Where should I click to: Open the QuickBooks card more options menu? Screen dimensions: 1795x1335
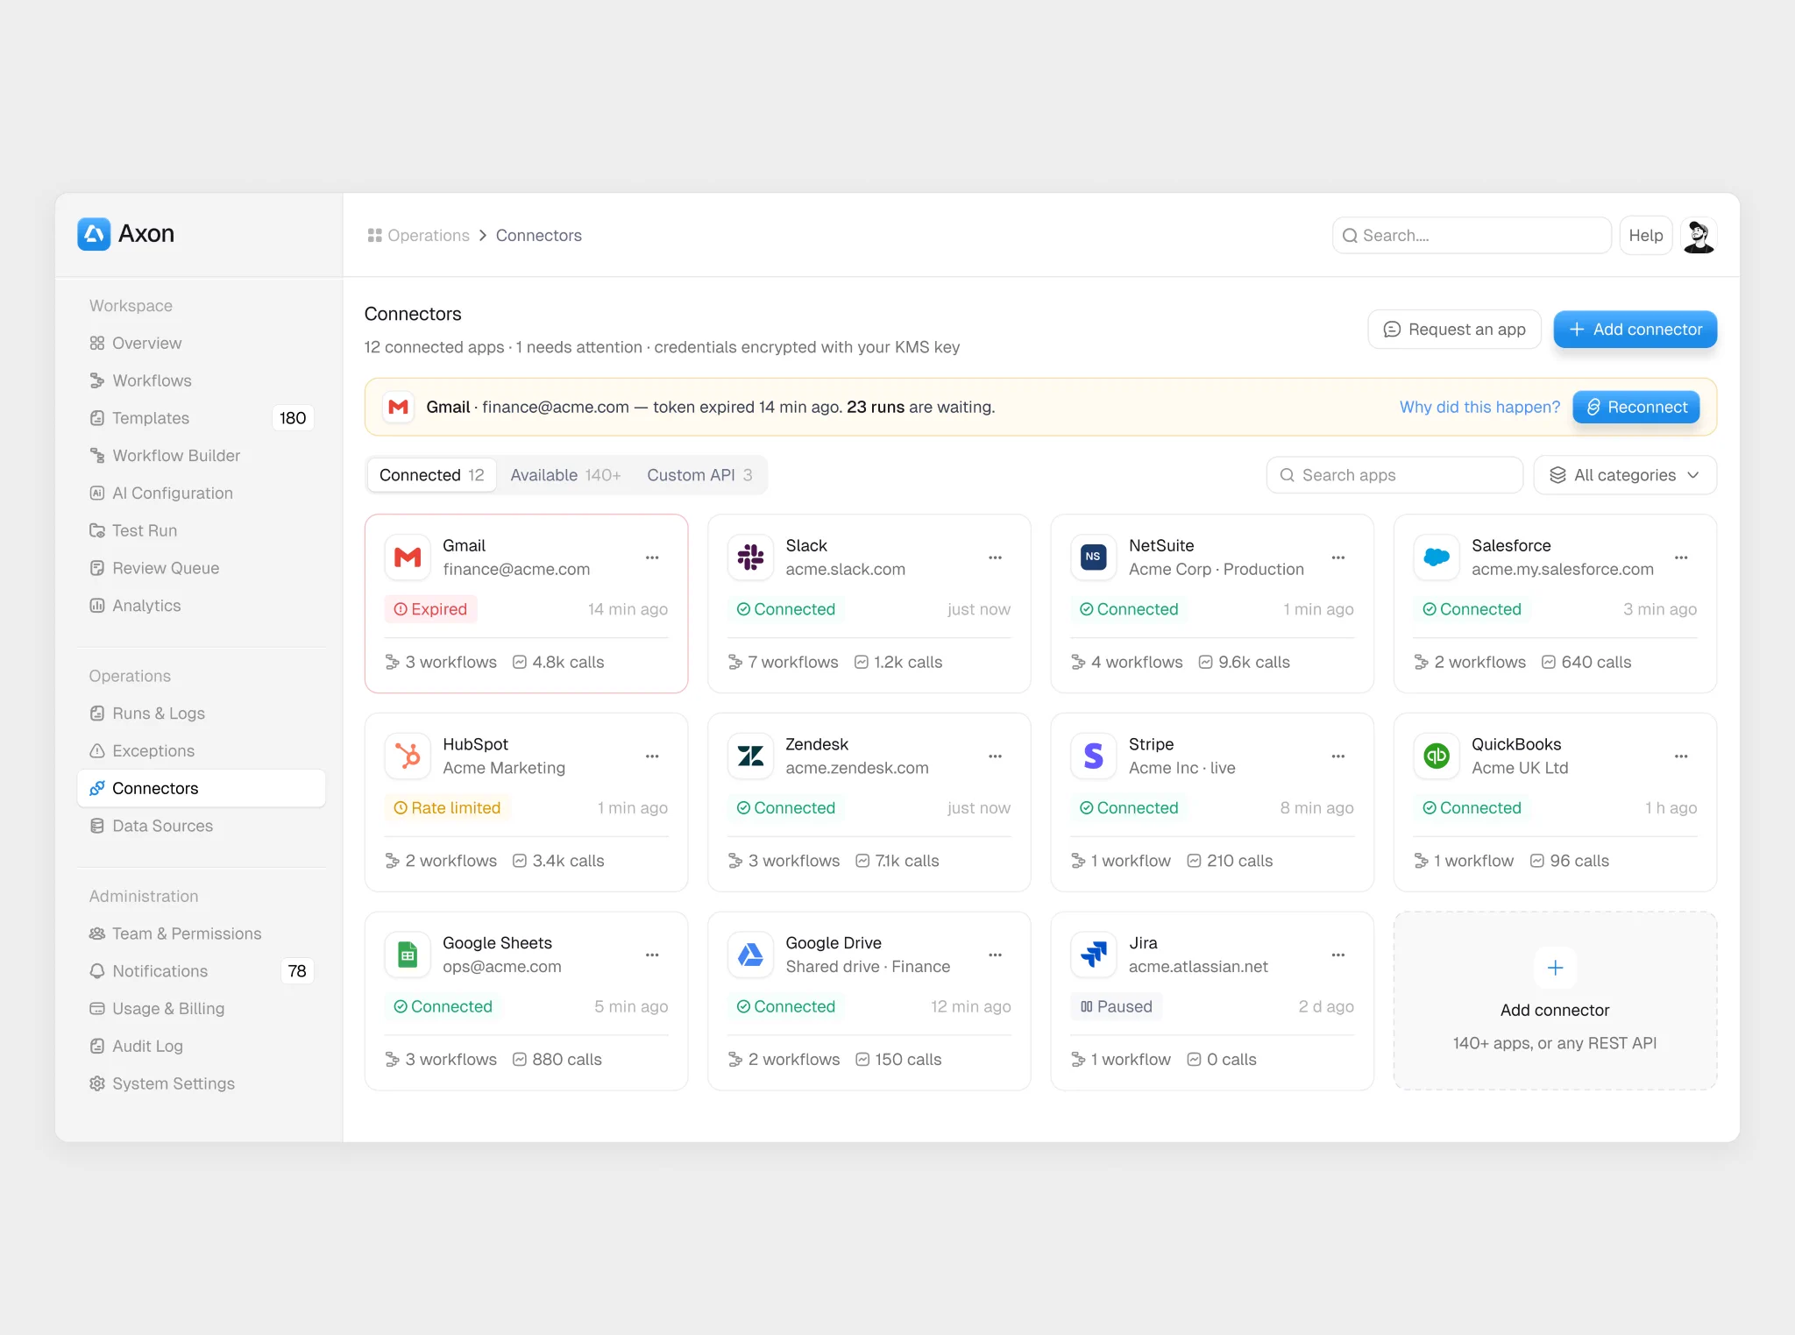point(1681,756)
